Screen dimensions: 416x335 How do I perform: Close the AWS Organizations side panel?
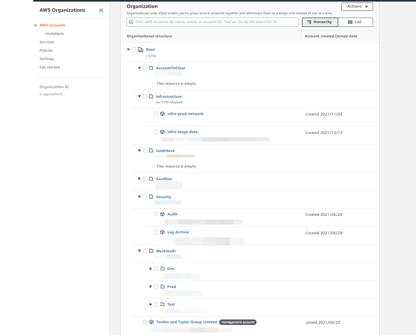101,10
